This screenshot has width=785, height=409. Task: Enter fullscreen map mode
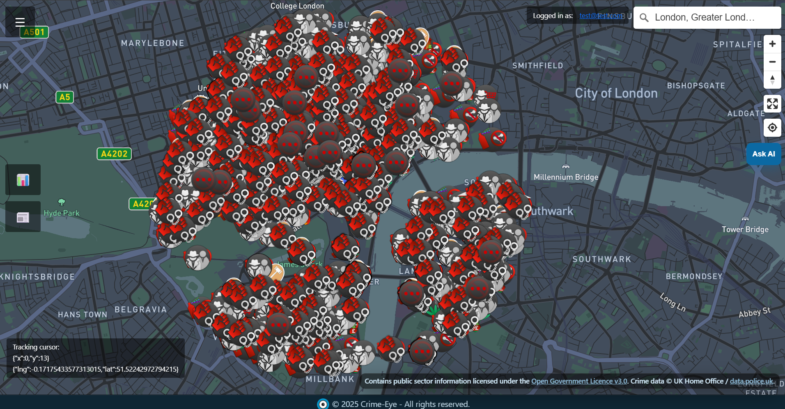coord(772,104)
